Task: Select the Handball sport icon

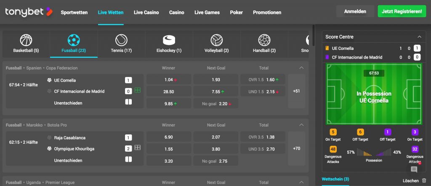Action: 264,40
